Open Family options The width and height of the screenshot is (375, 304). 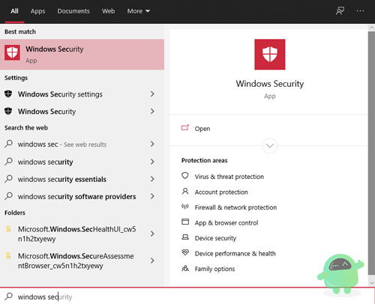tap(214, 269)
